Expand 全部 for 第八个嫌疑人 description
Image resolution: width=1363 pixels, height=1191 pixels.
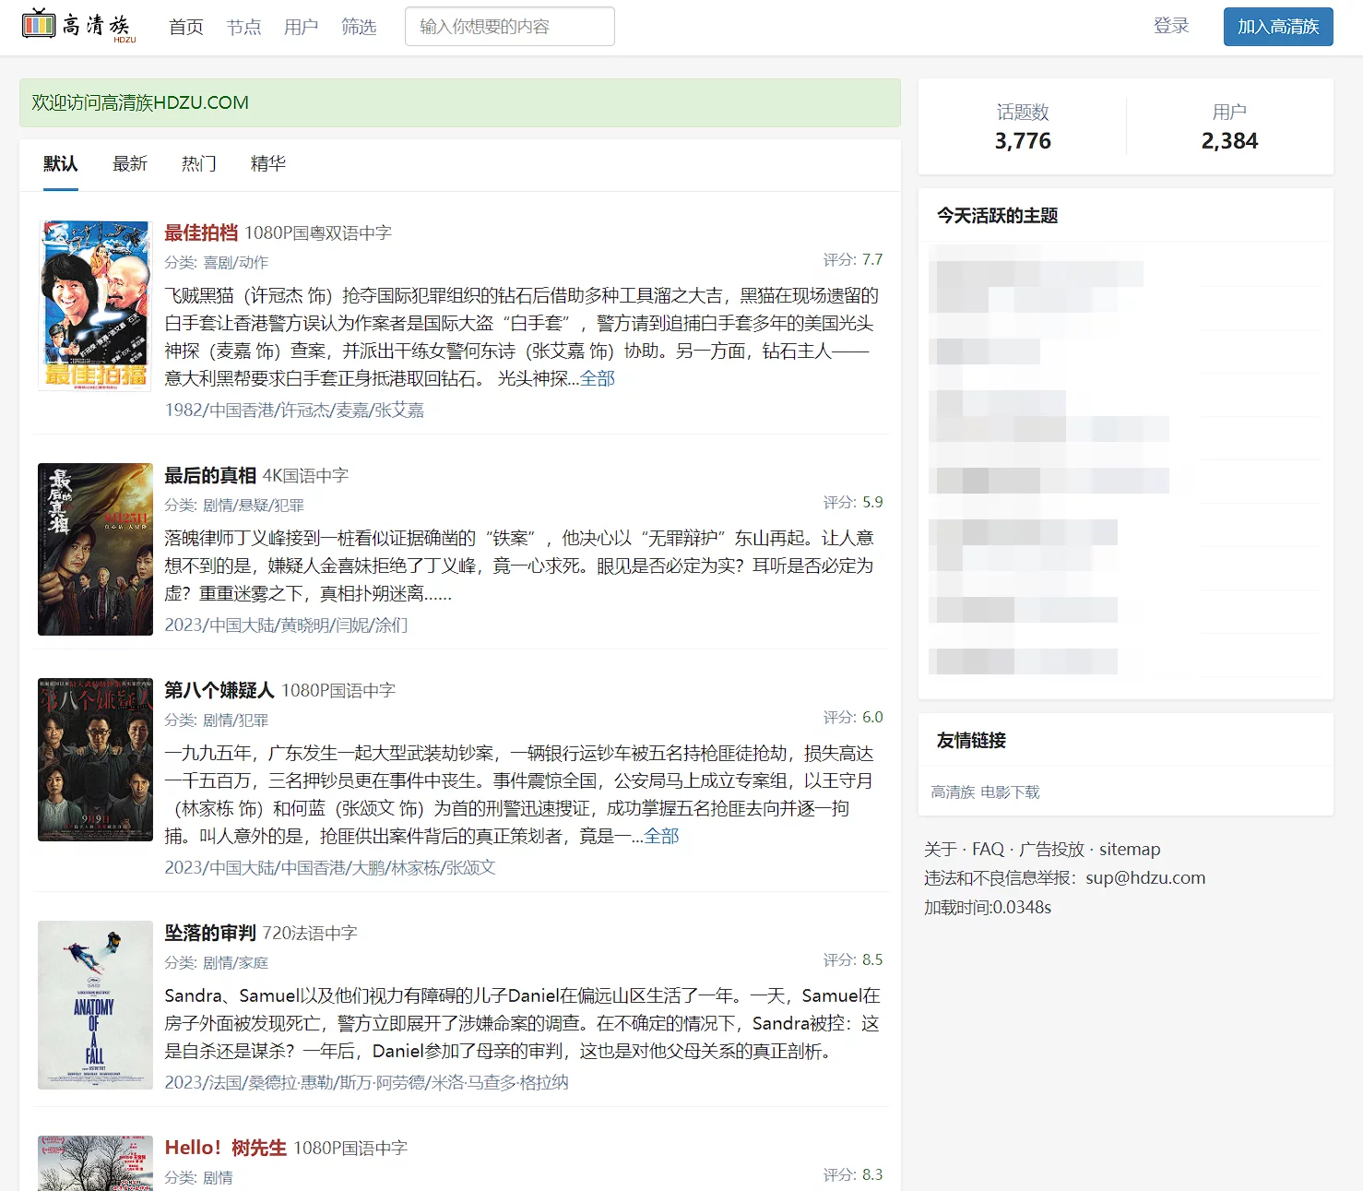661,836
